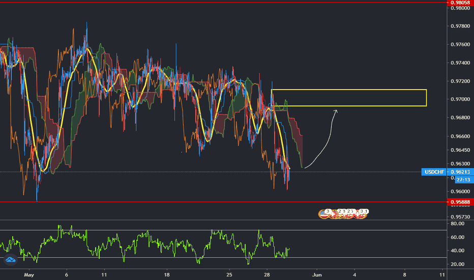Click the Jun label on time axis
This screenshot has width=474, height=280.
coord(317,275)
